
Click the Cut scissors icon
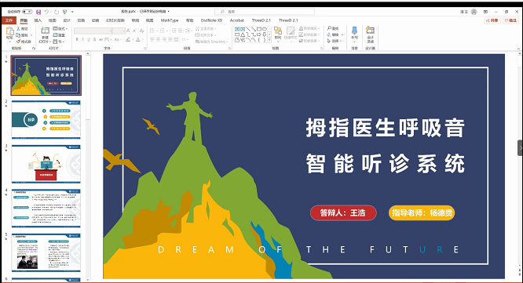tap(19, 29)
